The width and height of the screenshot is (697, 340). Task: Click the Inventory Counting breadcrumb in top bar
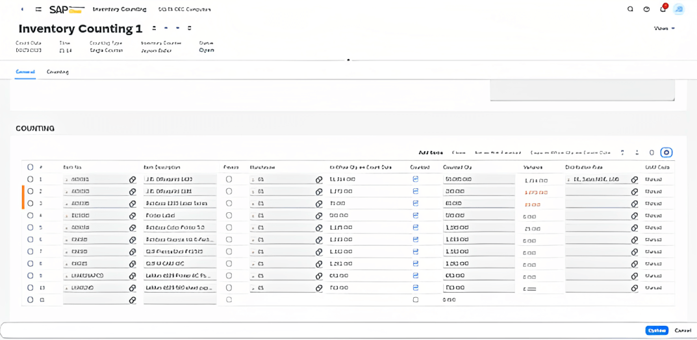[120, 9]
